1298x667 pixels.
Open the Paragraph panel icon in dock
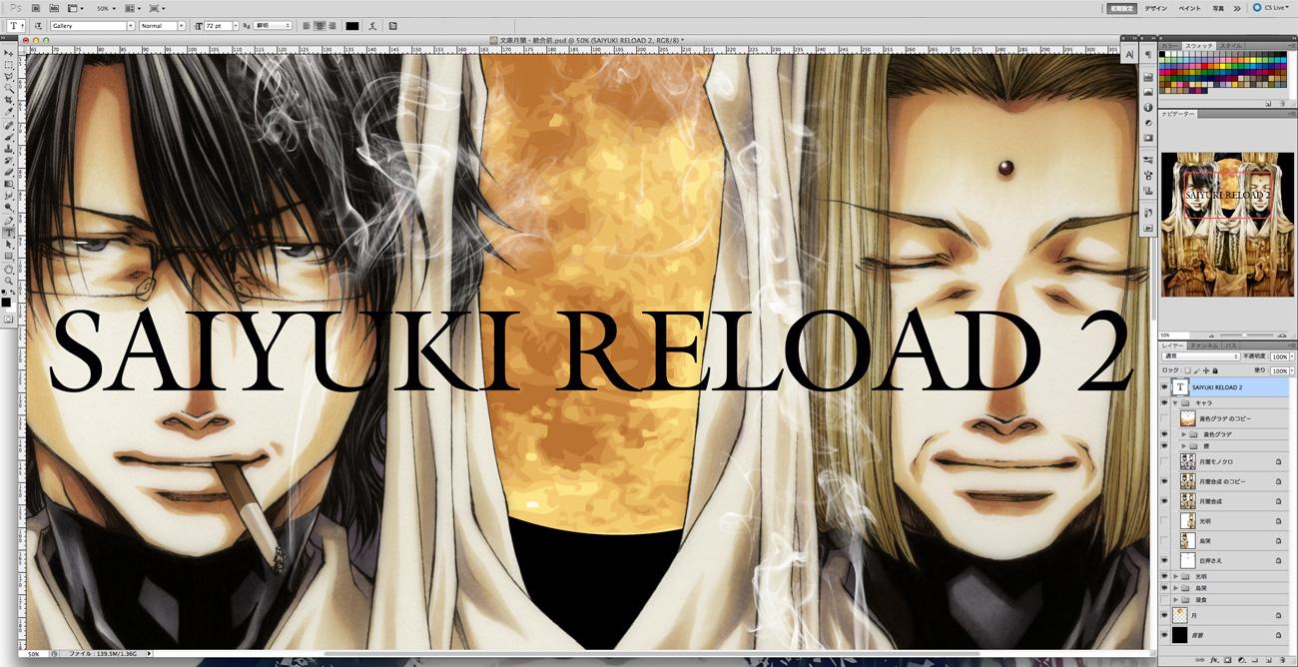tap(1148, 54)
